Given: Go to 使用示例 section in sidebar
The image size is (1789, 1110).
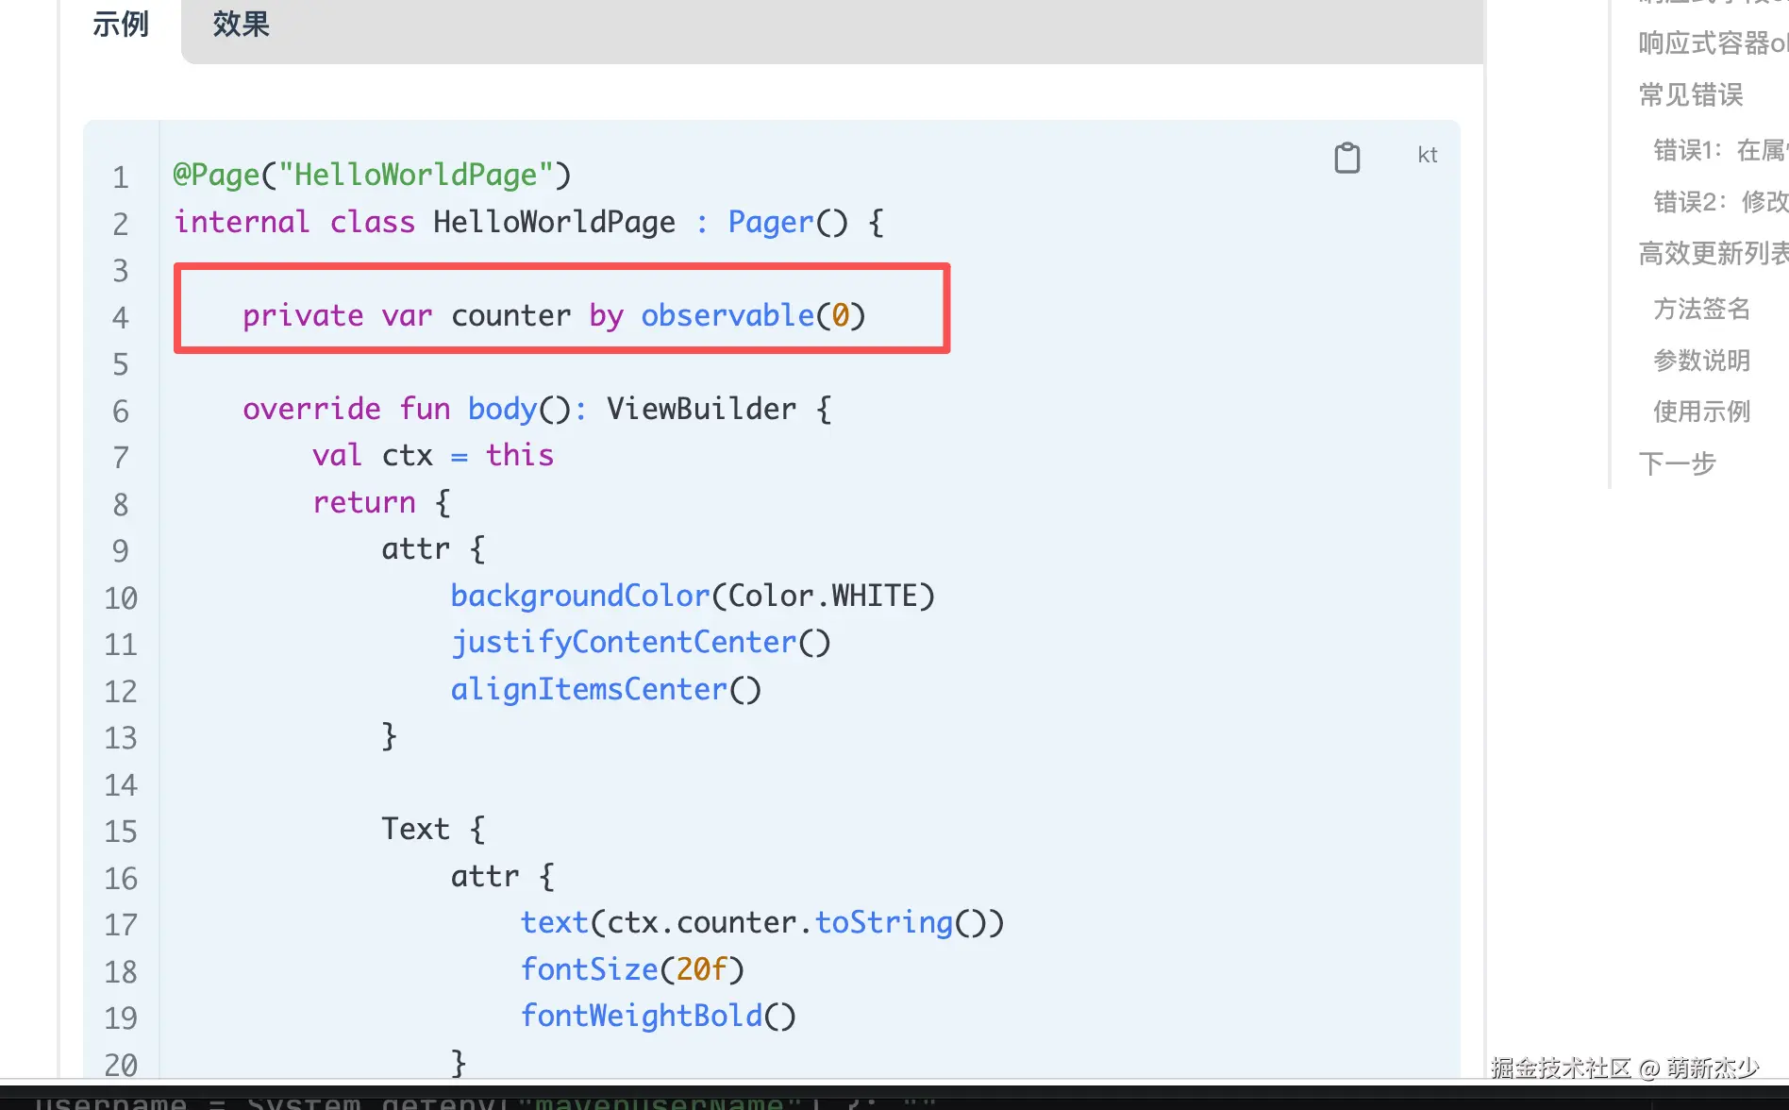Looking at the screenshot, I should pos(1701,412).
